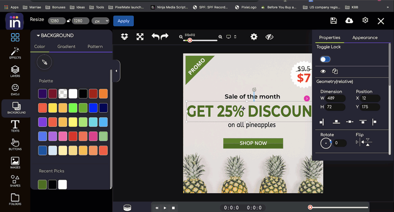The width and height of the screenshot is (394, 212).
Task: Open the Effects panel
Action: pos(15,53)
